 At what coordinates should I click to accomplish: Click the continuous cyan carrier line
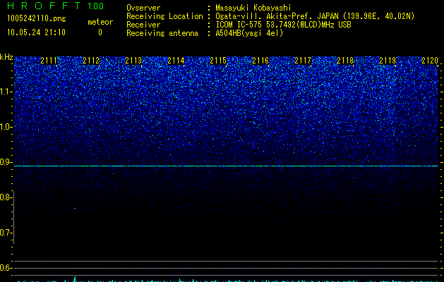point(226,166)
